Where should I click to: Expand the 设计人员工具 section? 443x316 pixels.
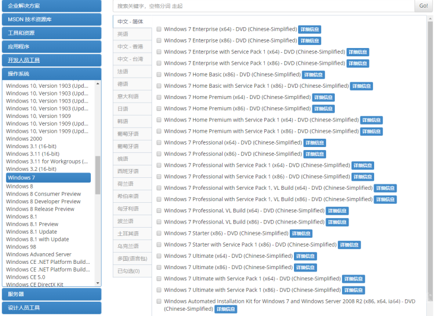click(52, 308)
